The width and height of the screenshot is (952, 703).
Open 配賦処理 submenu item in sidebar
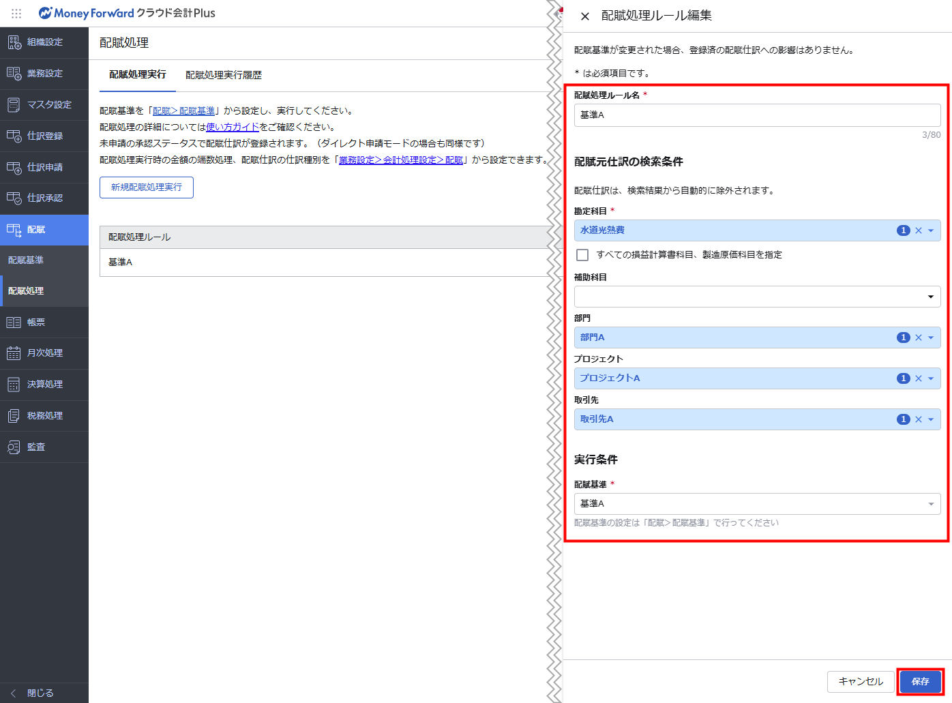(44, 291)
